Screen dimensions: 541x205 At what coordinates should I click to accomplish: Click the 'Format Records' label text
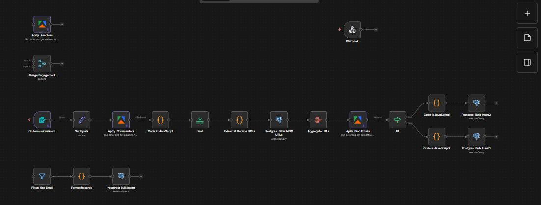pyautogui.click(x=81, y=188)
